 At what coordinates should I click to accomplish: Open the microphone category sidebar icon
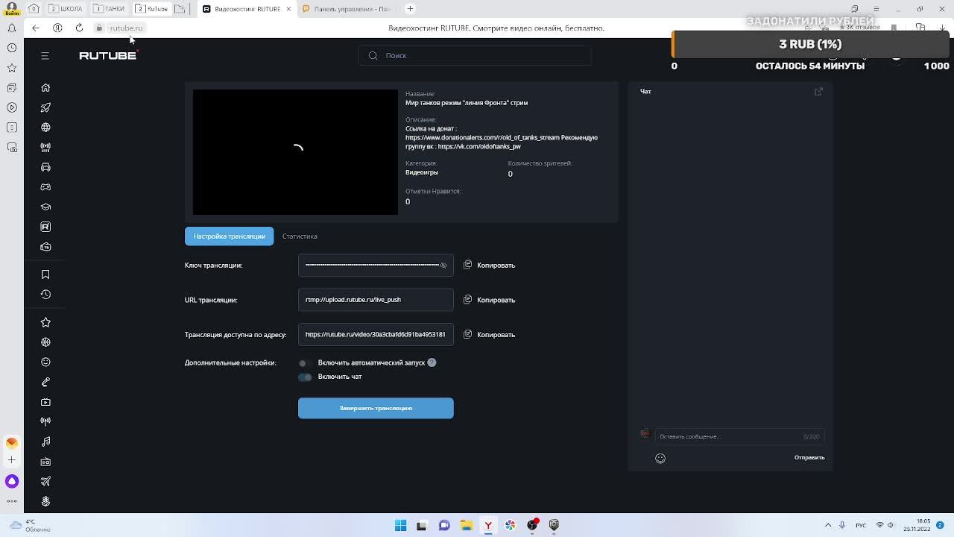click(45, 382)
